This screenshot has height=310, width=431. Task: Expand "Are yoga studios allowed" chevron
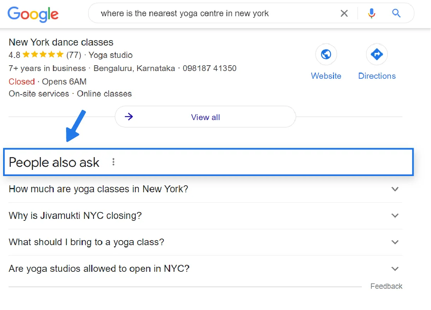coord(395,269)
